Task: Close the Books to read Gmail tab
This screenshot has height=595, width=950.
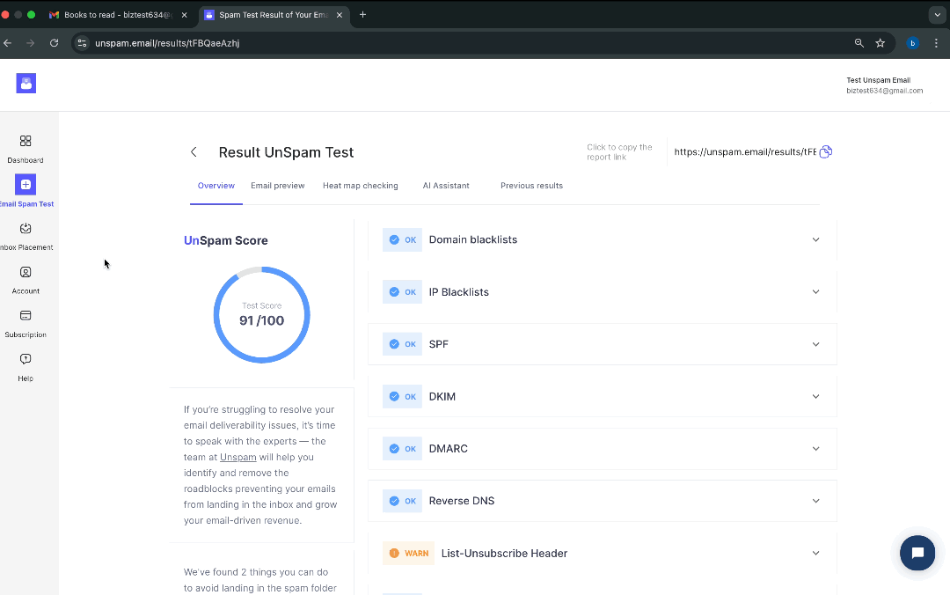Action: click(x=184, y=15)
